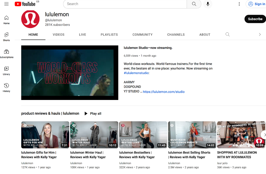Click '6,559 views' text of featured video
The width and height of the screenshot is (266, 174).
[131, 56]
